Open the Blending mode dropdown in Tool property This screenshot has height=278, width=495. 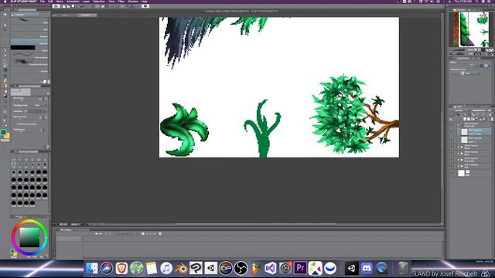tap(39, 105)
